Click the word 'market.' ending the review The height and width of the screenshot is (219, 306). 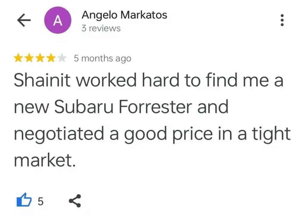pos(44,160)
